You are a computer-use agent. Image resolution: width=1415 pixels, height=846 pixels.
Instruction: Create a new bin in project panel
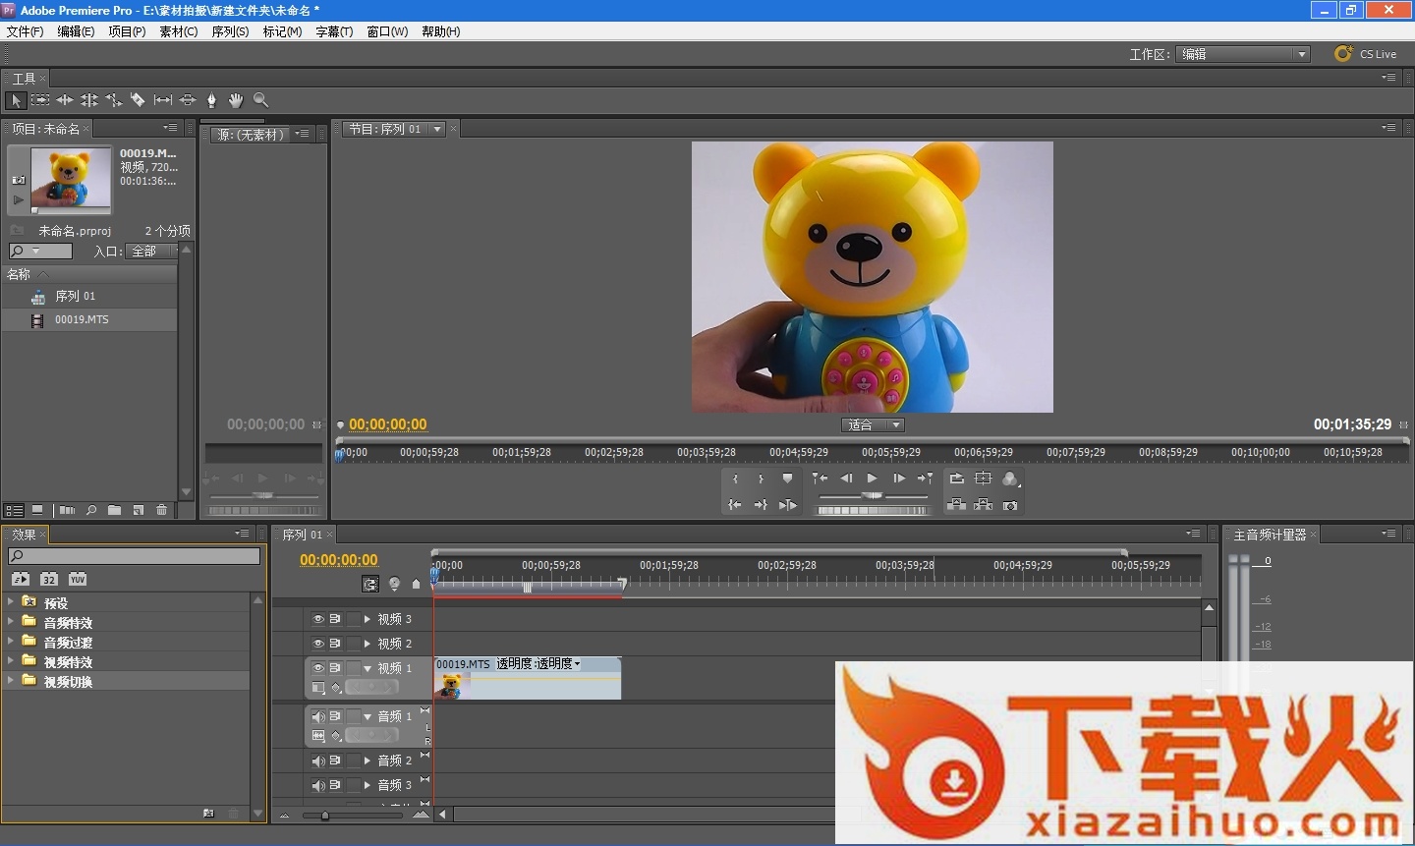(115, 510)
